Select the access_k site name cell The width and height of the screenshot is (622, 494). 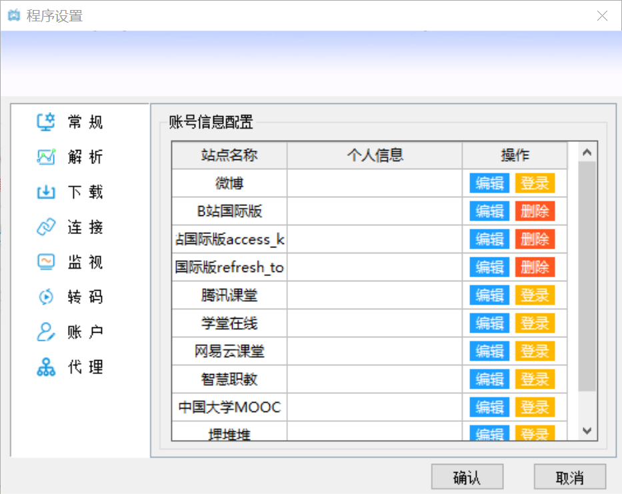(x=229, y=239)
